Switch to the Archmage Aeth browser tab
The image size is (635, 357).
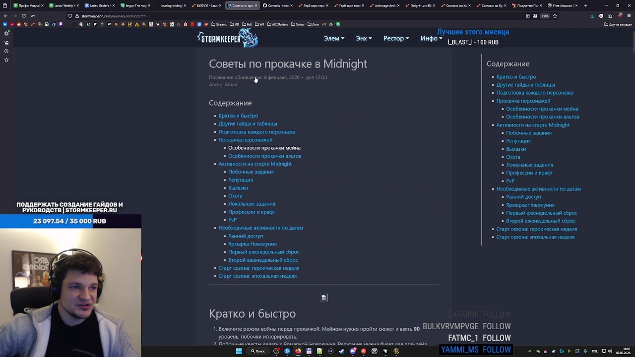click(x=385, y=5)
